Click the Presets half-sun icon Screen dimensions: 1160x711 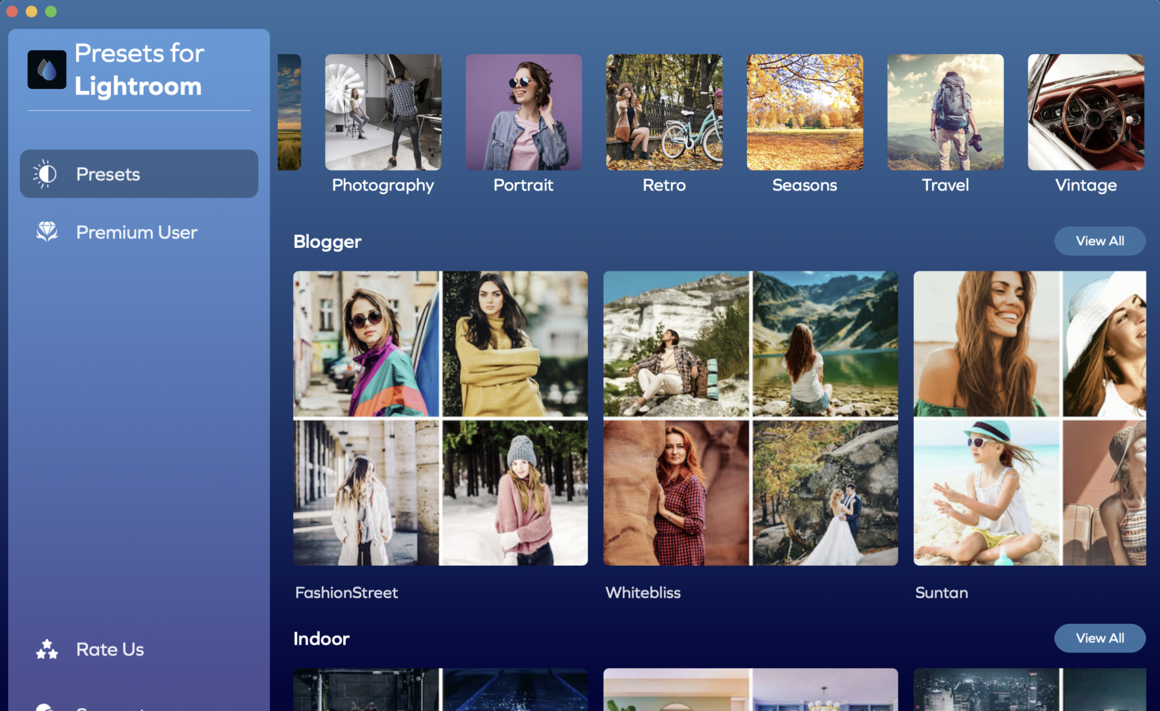coord(45,174)
